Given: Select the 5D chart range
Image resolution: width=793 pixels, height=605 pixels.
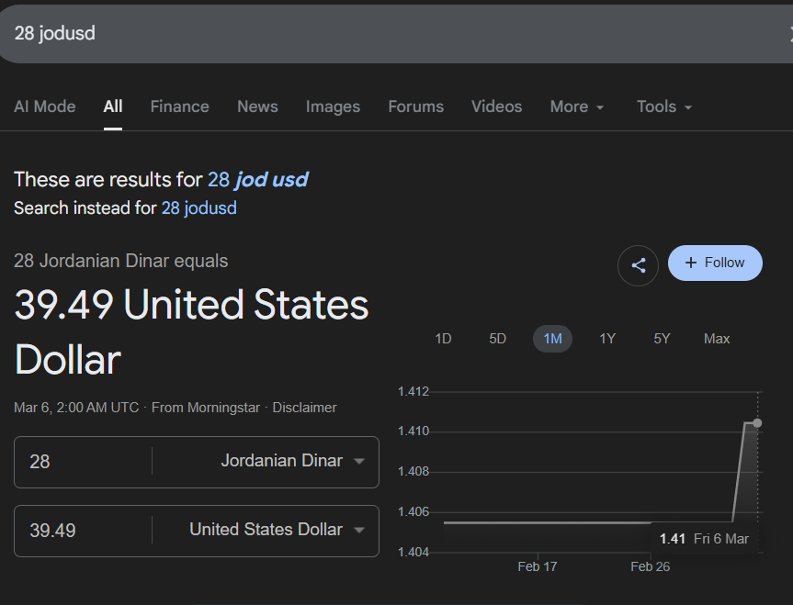Looking at the screenshot, I should click(x=497, y=339).
